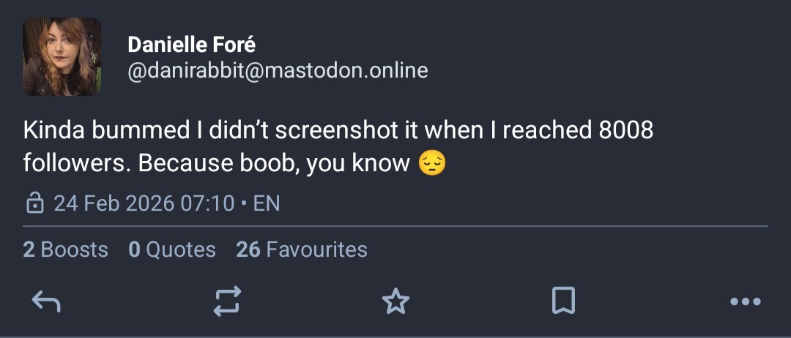Image resolution: width=791 pixels, height=338 pixels.
Task: Reply to Danielle Foré's post
Action: (46, 301)
